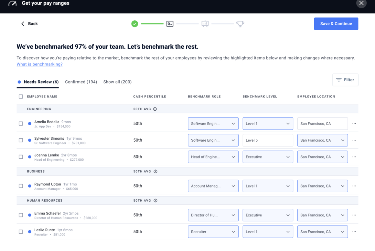375x251 pixels.
Task: Check the box for Leslie Runte
Action: [x=21, y=232]
